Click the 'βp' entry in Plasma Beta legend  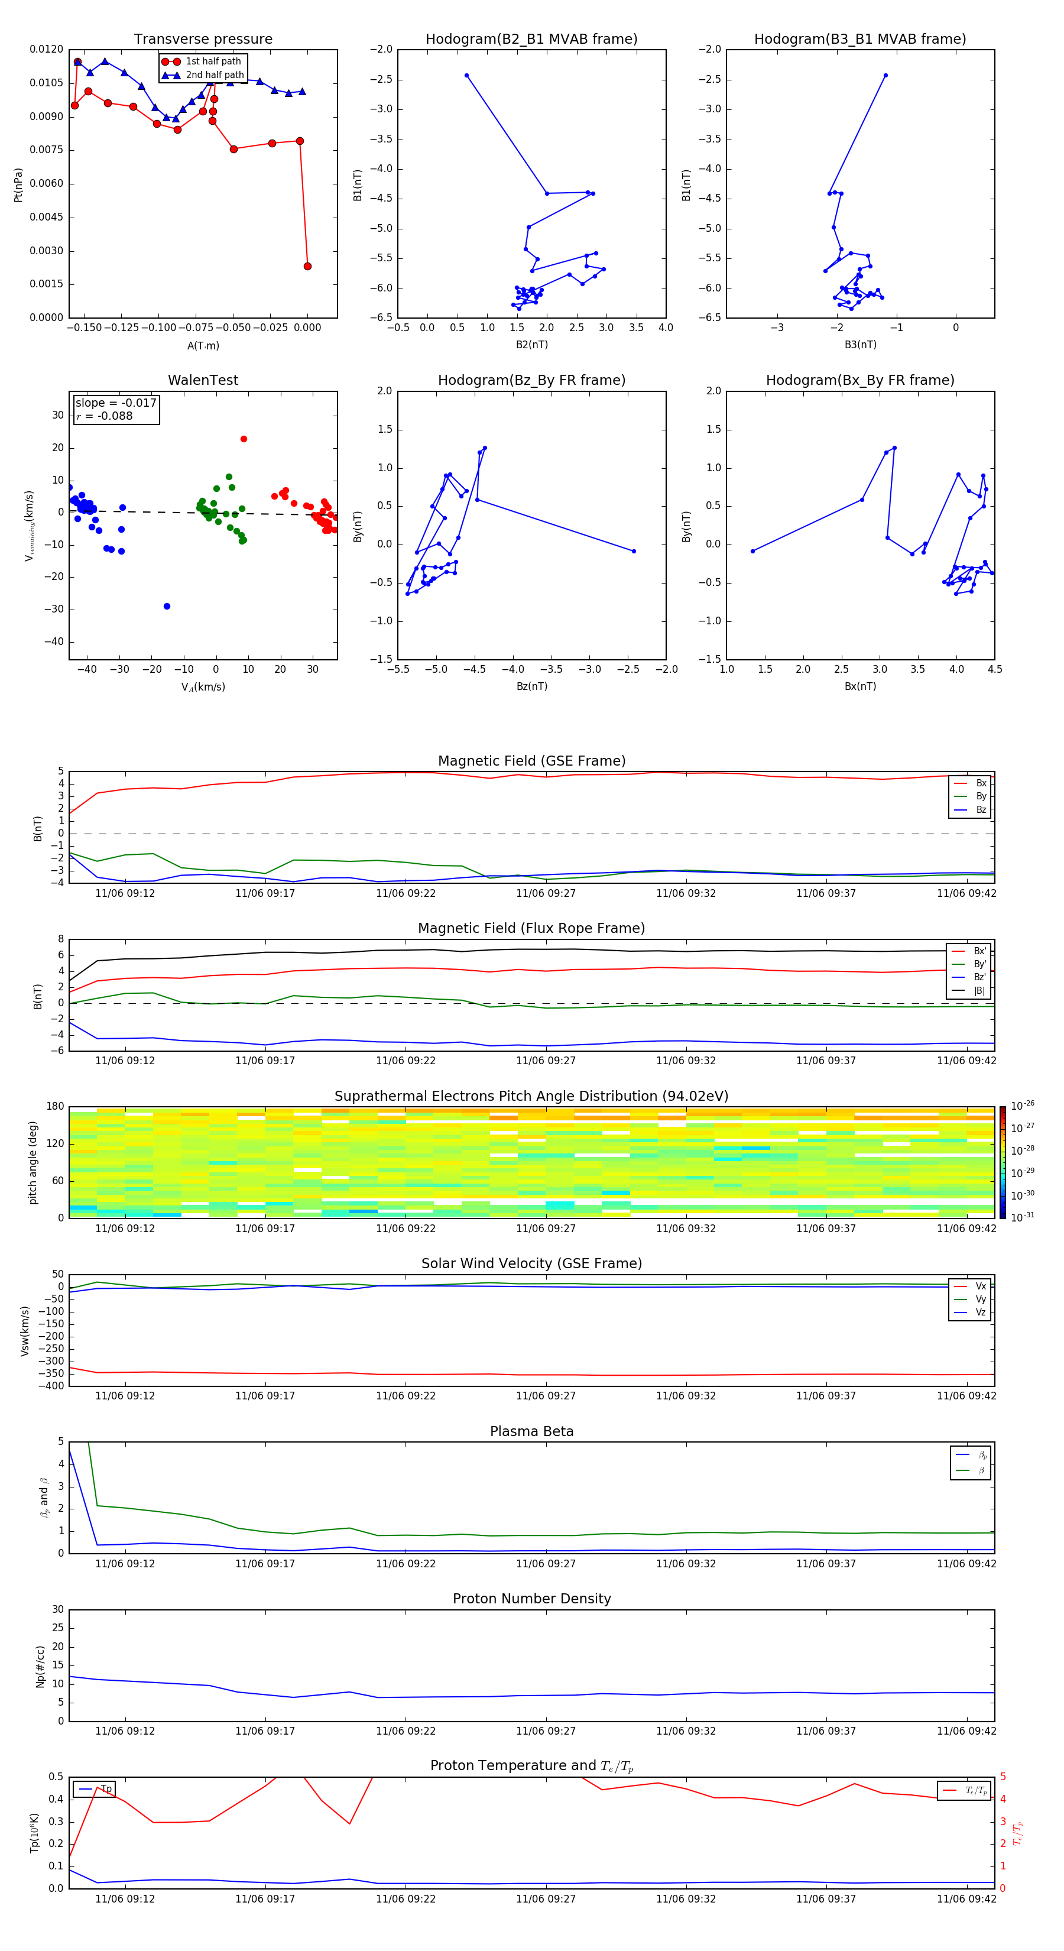coord(972,1455)
